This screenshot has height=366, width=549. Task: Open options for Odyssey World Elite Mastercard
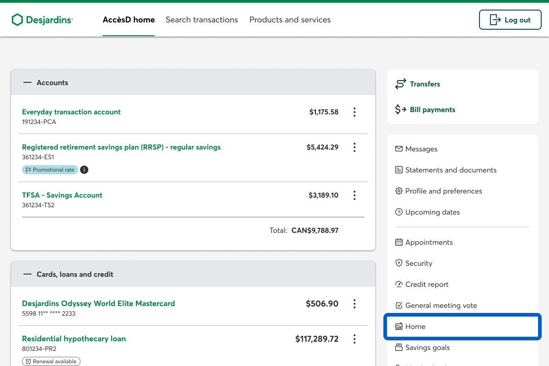tap(354, 304)
